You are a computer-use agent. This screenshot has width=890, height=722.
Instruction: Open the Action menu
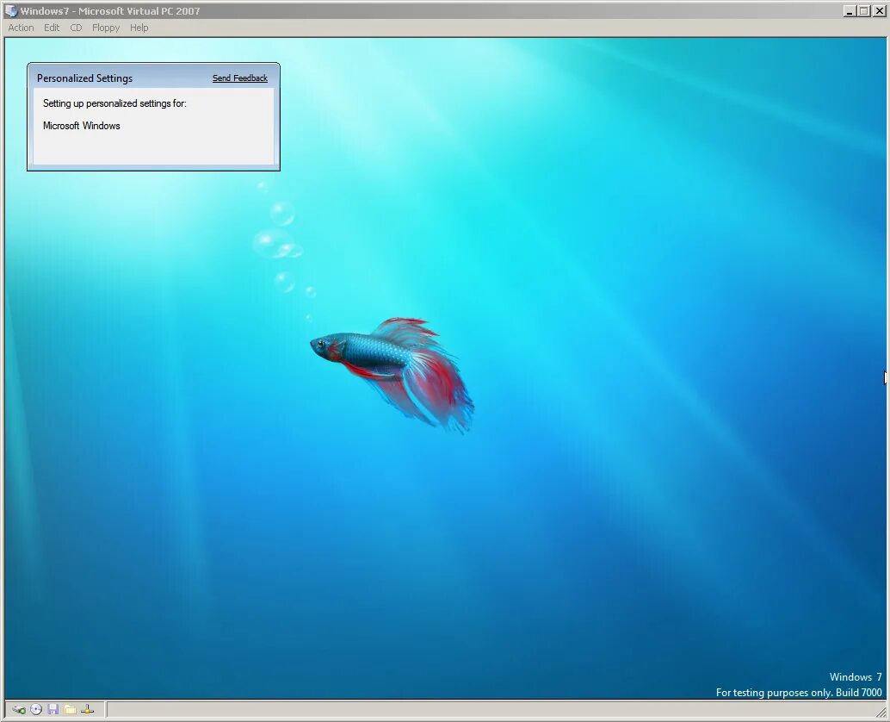(21, 28)
